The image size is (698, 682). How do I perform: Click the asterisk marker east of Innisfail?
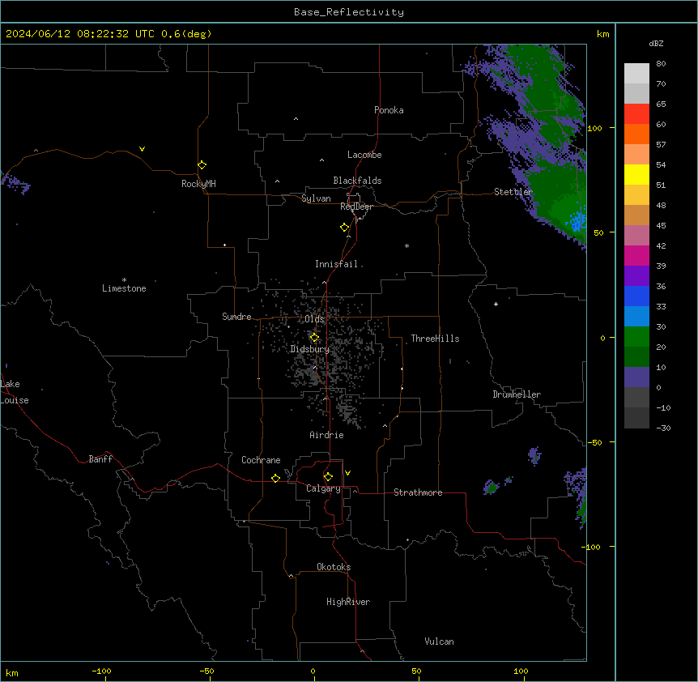pos(406,245)
